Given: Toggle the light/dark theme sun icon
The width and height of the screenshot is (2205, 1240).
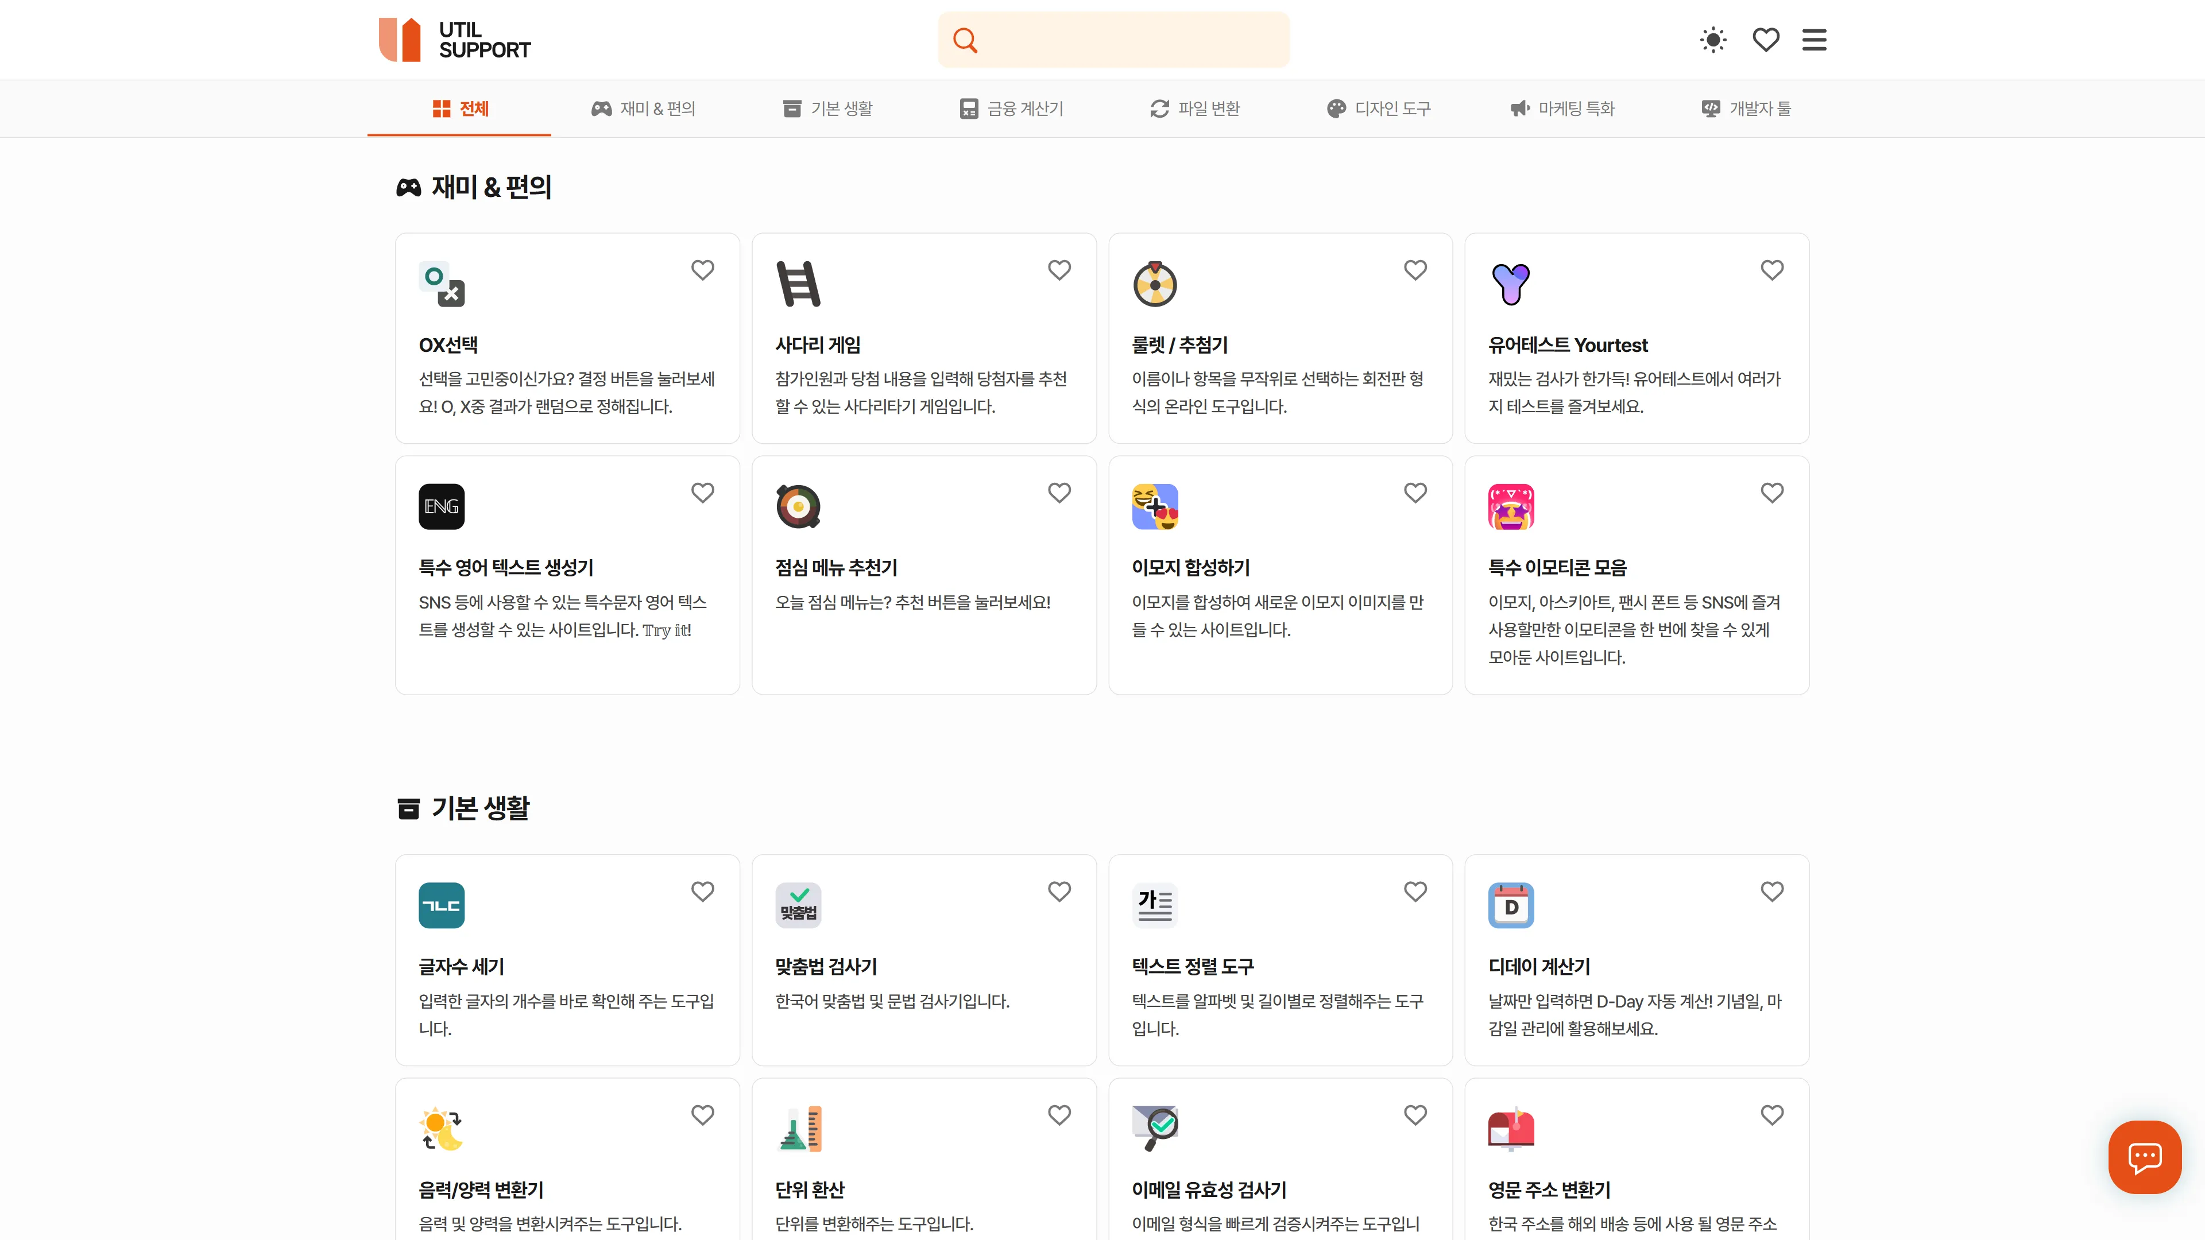Looking at the screenshot, I should 1713,40.
